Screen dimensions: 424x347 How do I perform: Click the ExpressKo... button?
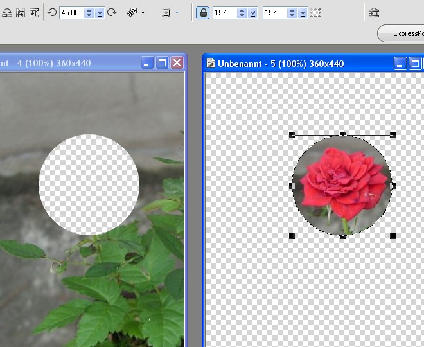[x=401, y=33]
